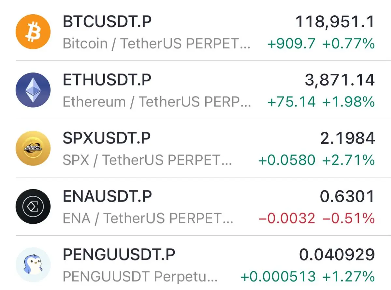Tap the Bitcoin +0.77% change value
The width and height of the screenshot is (391, 290).
coord(348,44)
